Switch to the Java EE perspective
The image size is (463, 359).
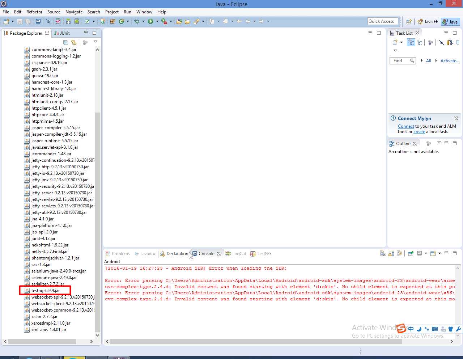(x=428, y=22)
